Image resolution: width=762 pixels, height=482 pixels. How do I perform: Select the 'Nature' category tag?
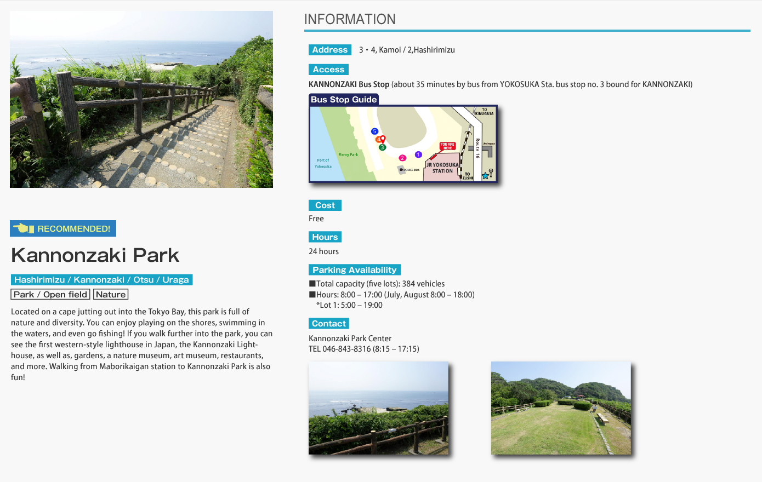(x=111, y=295)
